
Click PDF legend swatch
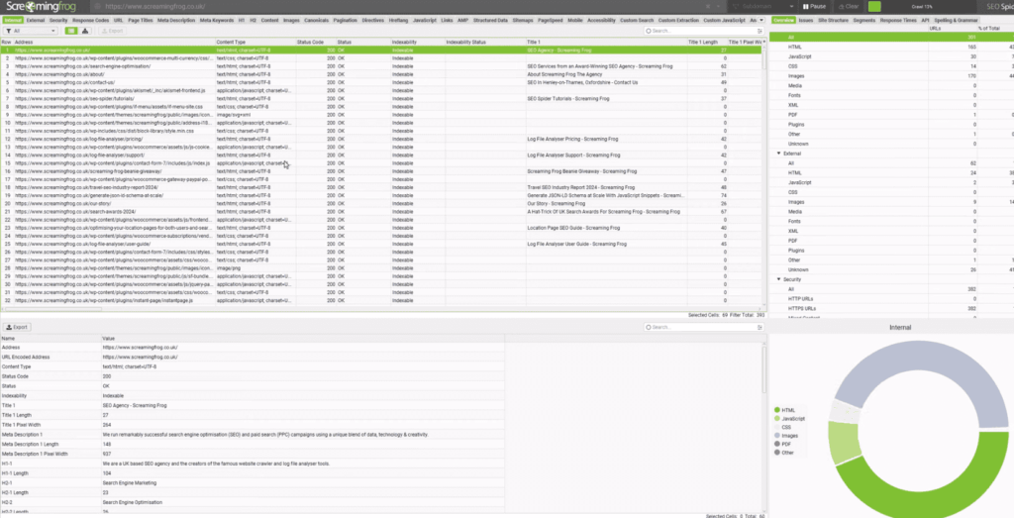coord(776,445)
